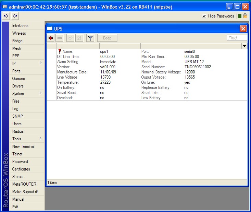
Task: Add a new UPS with the red plus
Action: tap(51, 38)
